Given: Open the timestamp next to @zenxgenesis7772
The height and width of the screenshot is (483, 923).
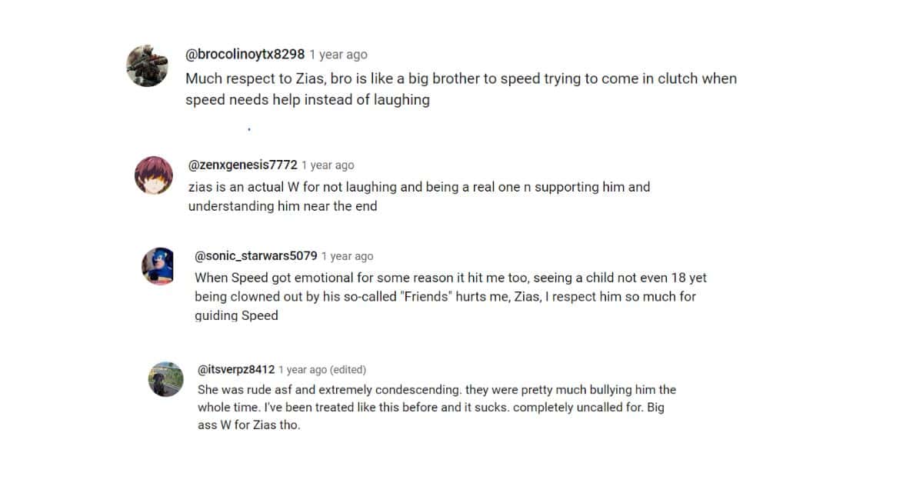Looking at the screenshot, I should pyautogui.click(x=328, y=165).
